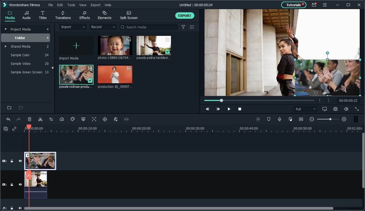Click the Delete trash icon

(30, 119)
